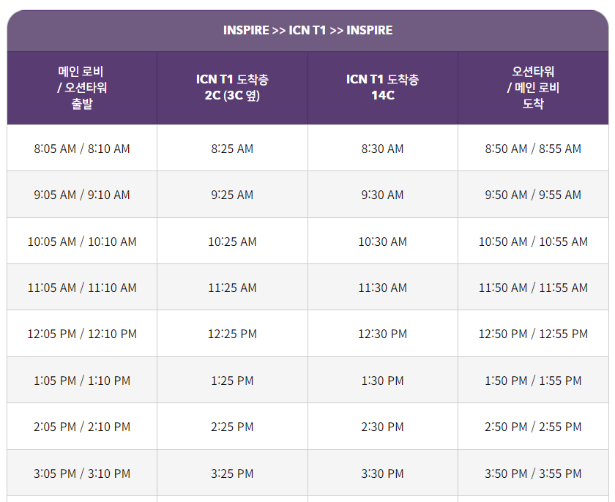615x502 pixels.
Task: Click the 12:50 PM / 12:55 PM cell
Action: coord(533,334)
